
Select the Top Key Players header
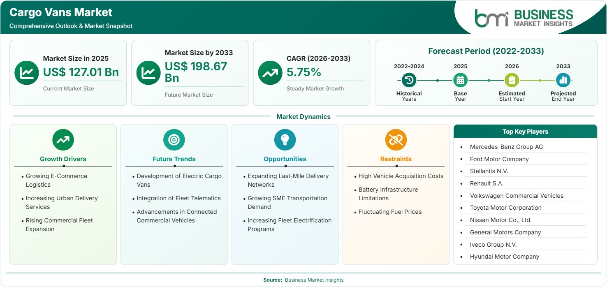[x=525, y=132]
